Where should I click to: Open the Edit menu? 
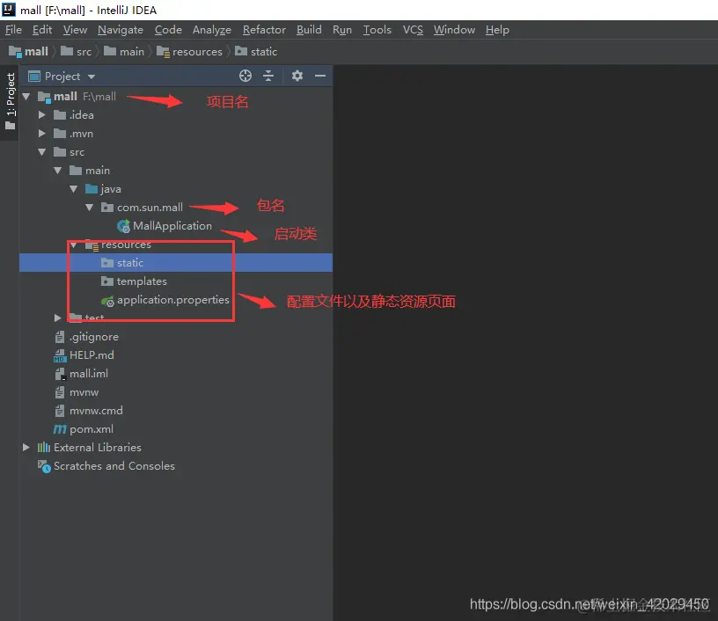[42, 30]
